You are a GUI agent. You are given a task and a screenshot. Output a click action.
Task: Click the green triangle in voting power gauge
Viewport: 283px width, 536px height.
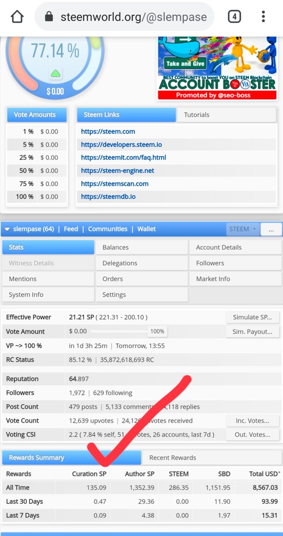click(56, 73)
